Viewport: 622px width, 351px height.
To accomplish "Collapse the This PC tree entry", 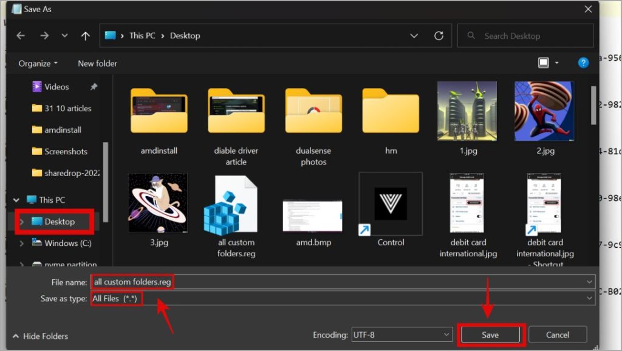I will point(16,200).
